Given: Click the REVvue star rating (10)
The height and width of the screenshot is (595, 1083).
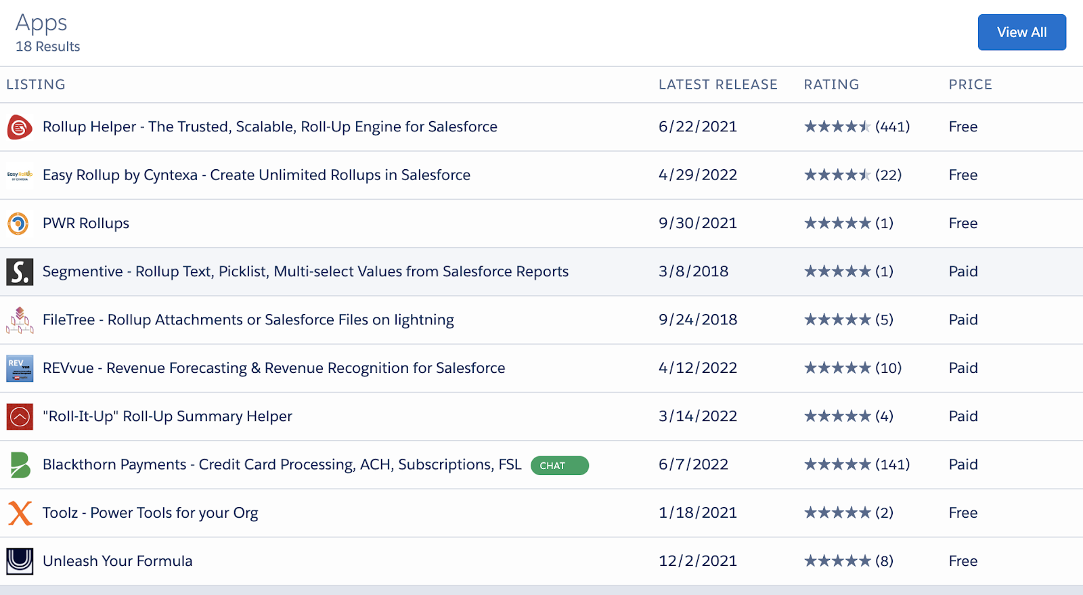Looking at the screenshot, I should coord(853,368).
